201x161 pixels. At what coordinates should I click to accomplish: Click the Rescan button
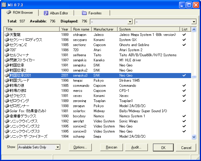tap(111, 147)
